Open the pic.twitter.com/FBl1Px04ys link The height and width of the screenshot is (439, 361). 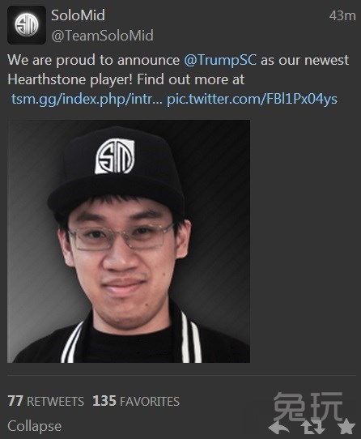252,99
